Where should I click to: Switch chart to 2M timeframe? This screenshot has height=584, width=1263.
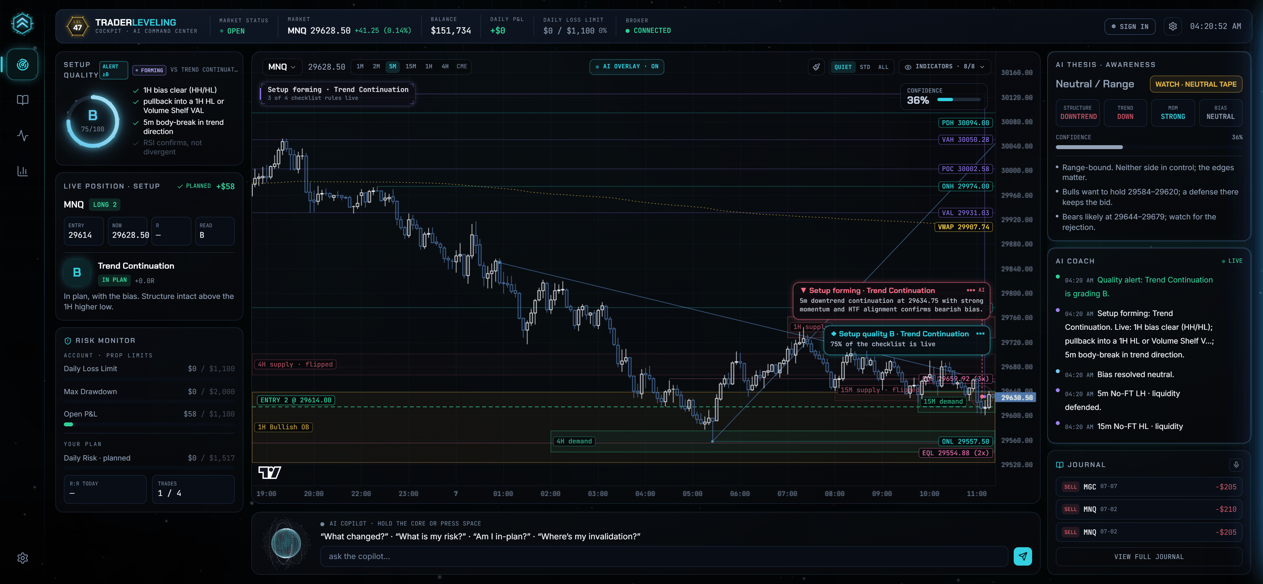click(x=376, y=67)
